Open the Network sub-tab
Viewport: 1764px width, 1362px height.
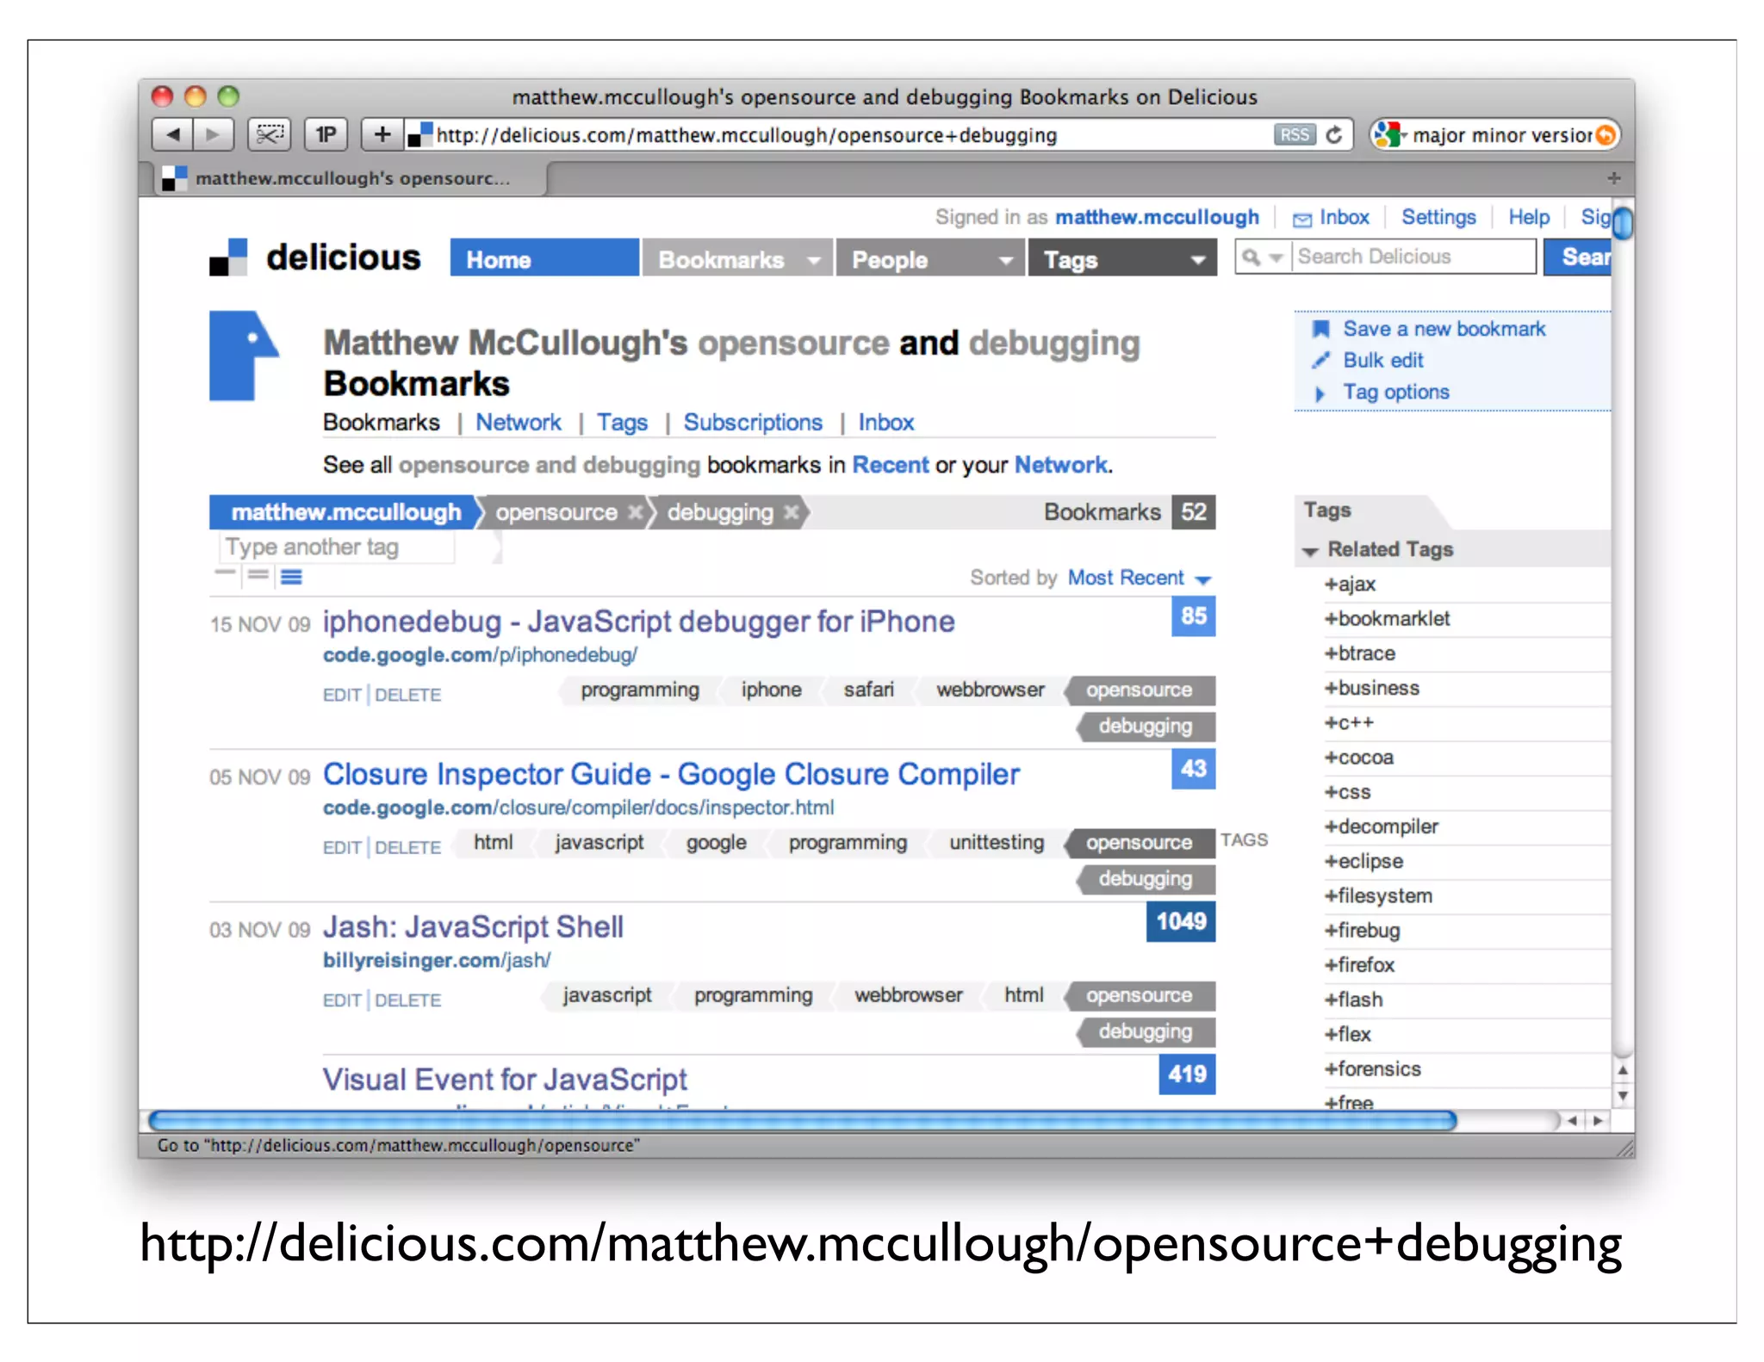click(519, 423)
